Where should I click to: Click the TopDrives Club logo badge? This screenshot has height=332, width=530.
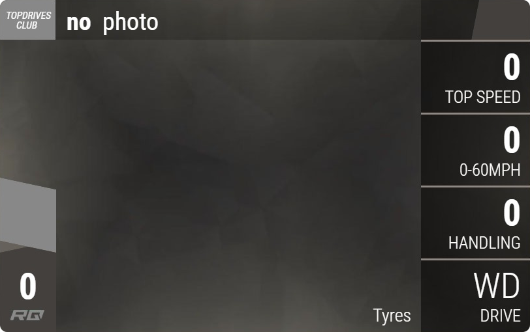point(27,20)
